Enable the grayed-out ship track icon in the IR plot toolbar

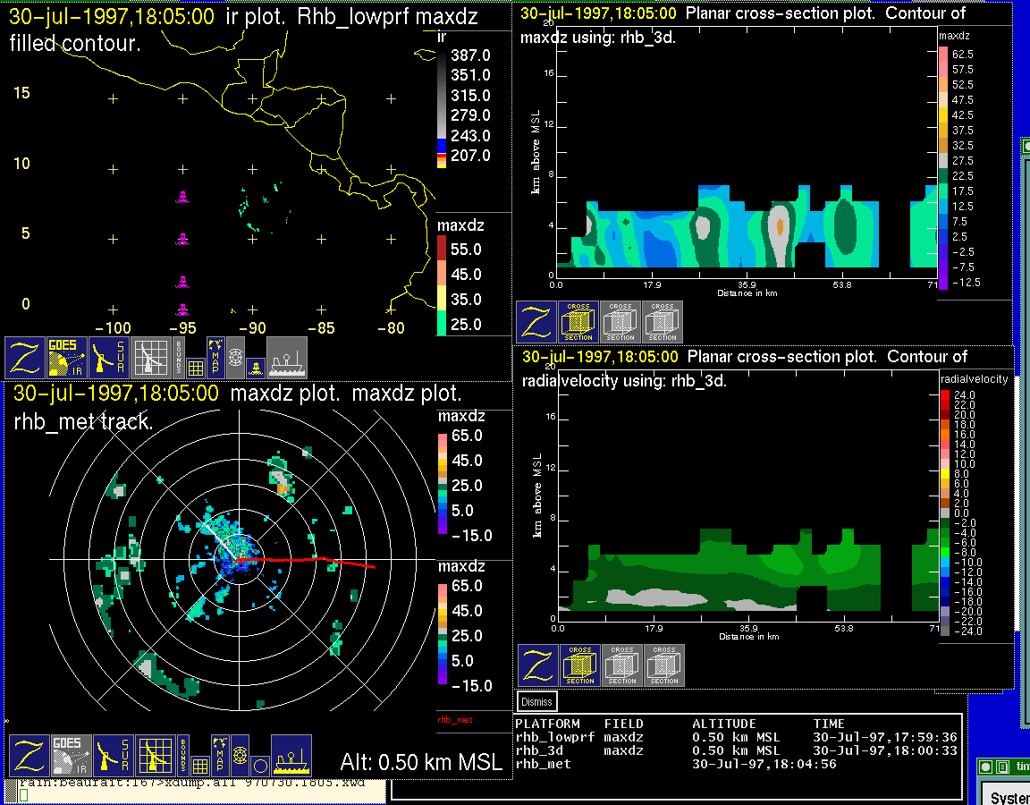[x=287, y=358]
